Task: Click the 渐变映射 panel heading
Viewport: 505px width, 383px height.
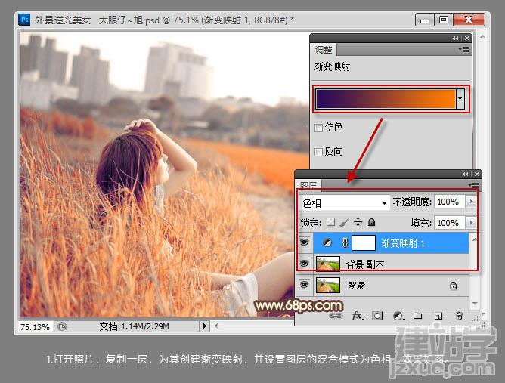Action: 332,66
